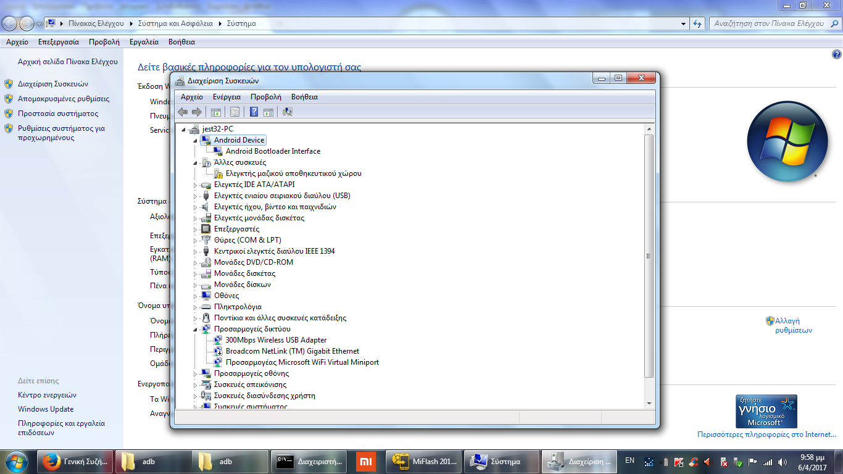
Task: Click the Properties toolbar icon in Device Manager
Action: (x=235, y=112)
